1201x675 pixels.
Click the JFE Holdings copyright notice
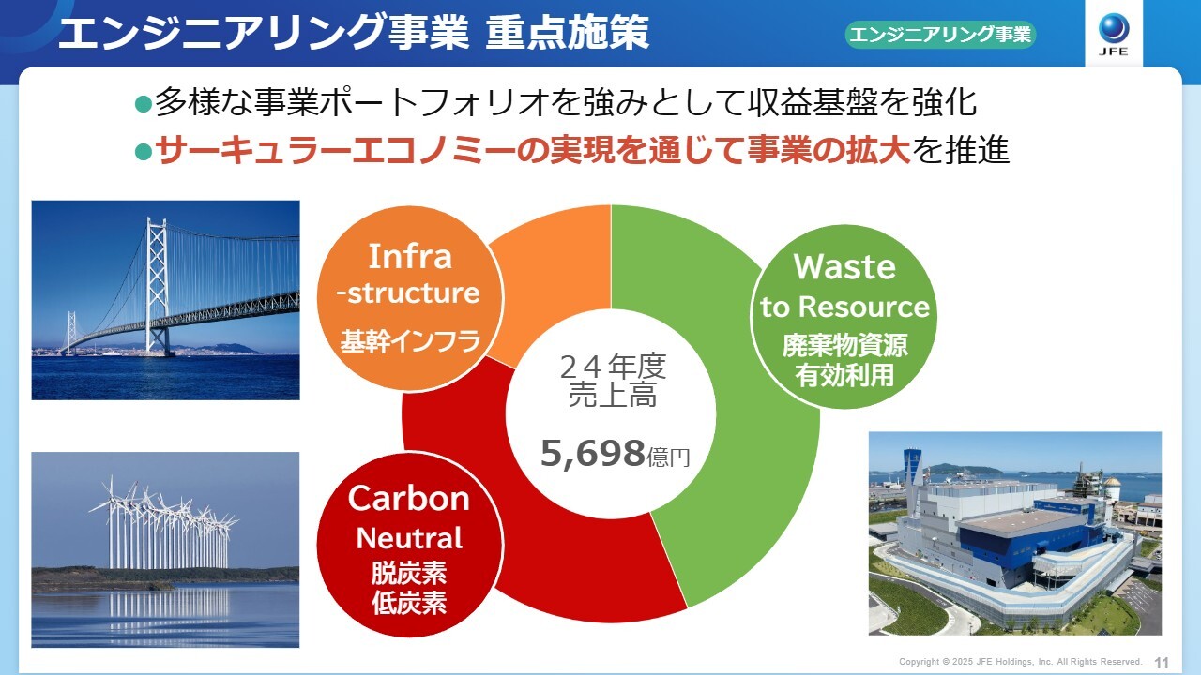pyautogui.click(x=1020, y=662)
